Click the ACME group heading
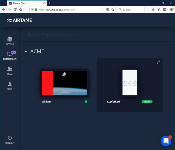The height and width of the screenshot is (150, 175). pyautogui.click(x=37, y=51)
